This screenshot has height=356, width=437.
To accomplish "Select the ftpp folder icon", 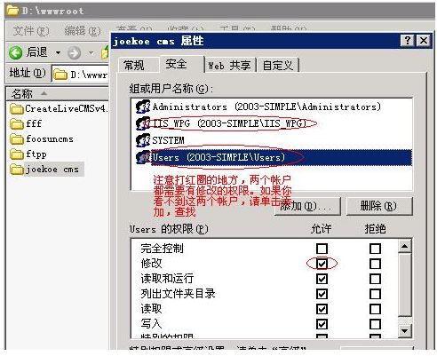I will click(17, 154).
